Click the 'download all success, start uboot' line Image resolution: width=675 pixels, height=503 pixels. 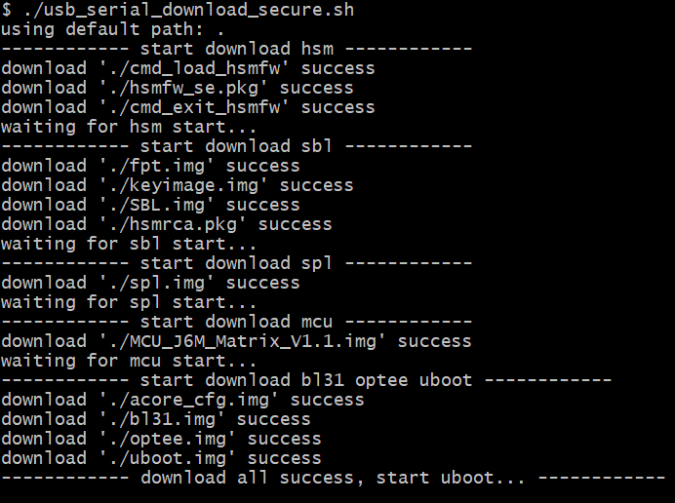(x=333, y=479)
